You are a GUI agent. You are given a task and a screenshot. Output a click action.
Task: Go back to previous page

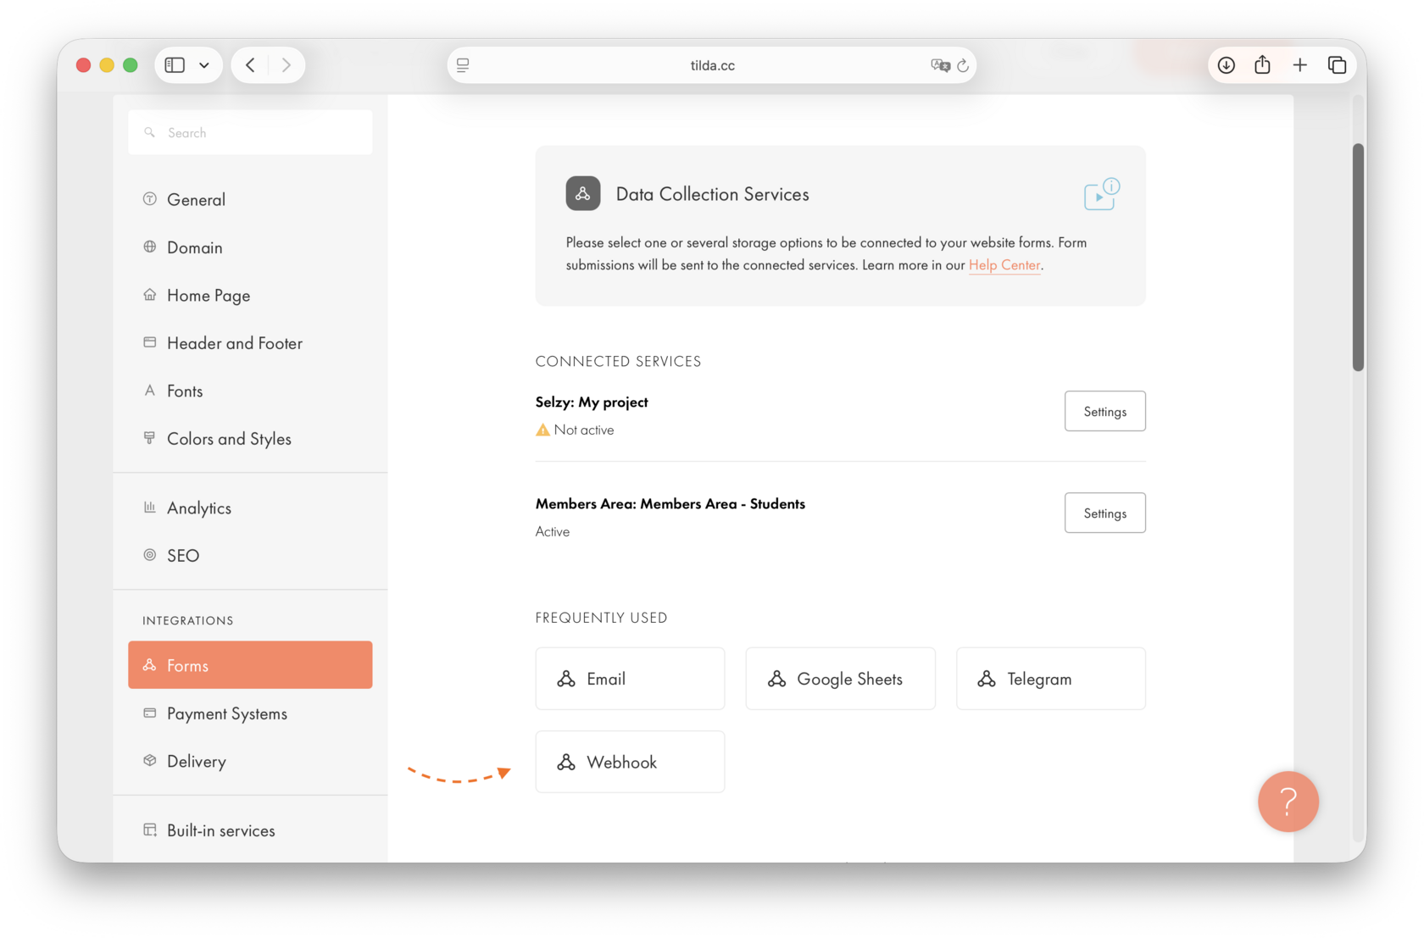click(250, 65)
